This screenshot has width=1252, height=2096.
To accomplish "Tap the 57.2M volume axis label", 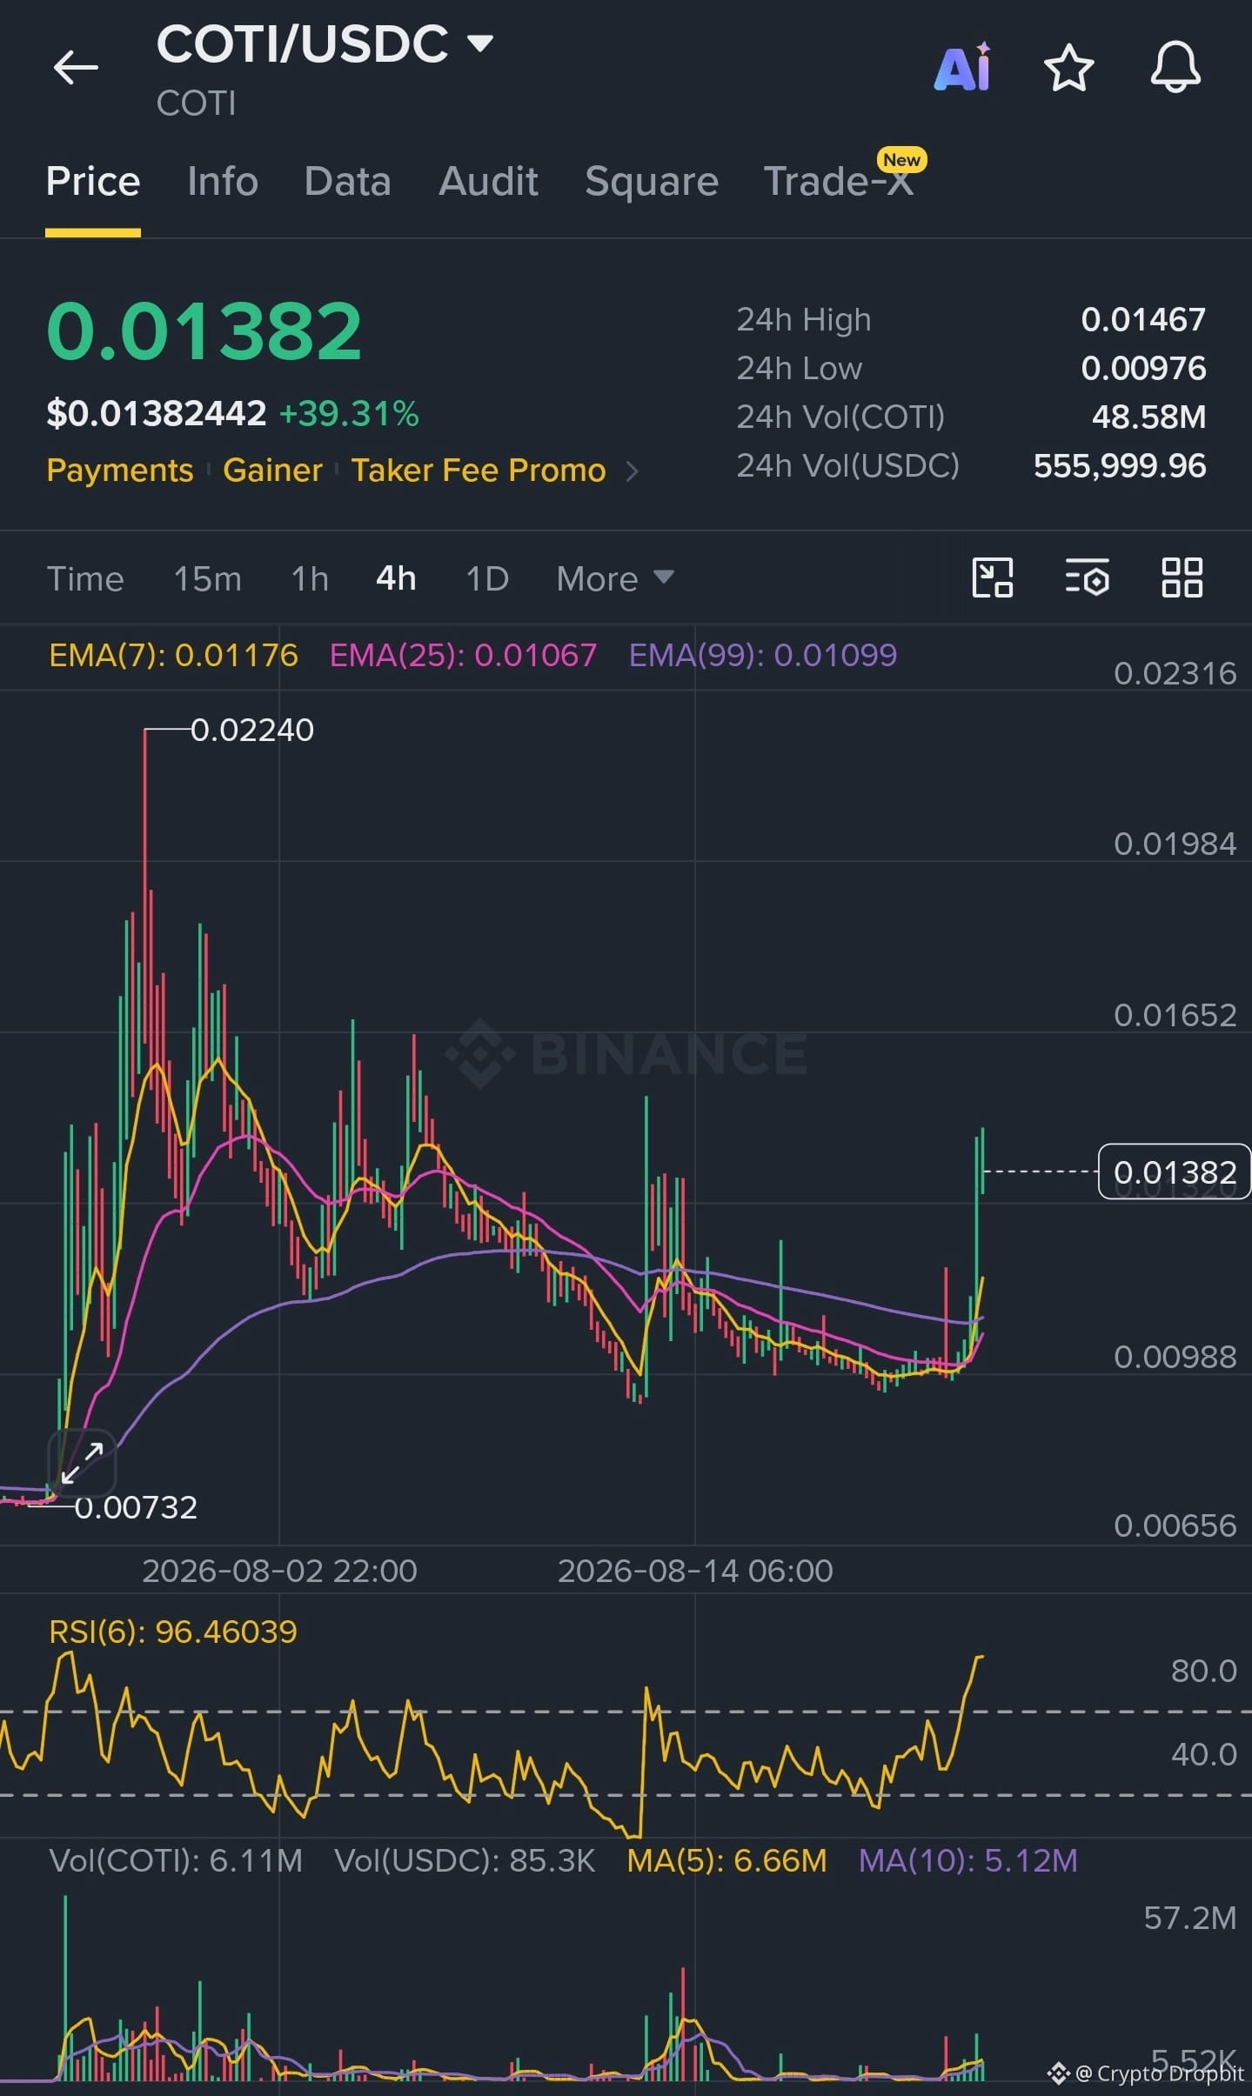I will 1189,1918.
